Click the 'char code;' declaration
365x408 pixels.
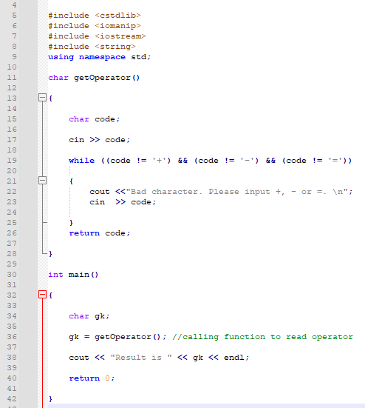point(95,119)
